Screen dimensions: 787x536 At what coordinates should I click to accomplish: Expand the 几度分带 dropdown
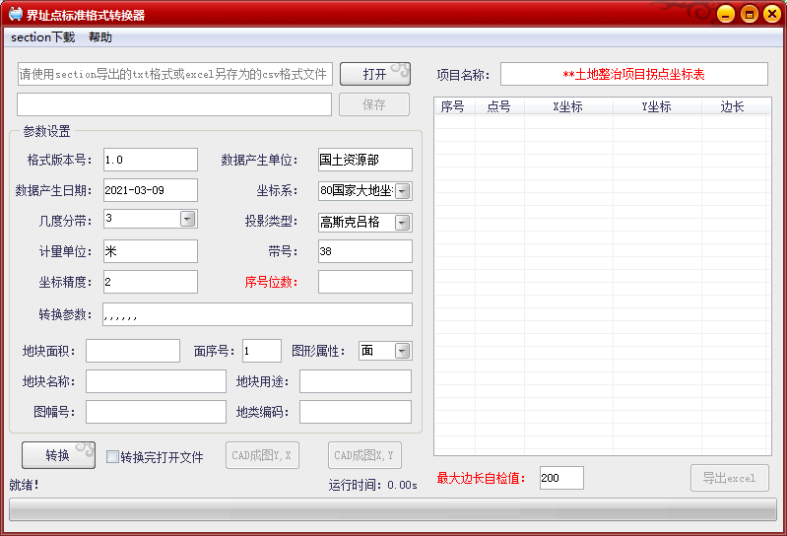tap(188, 219)
